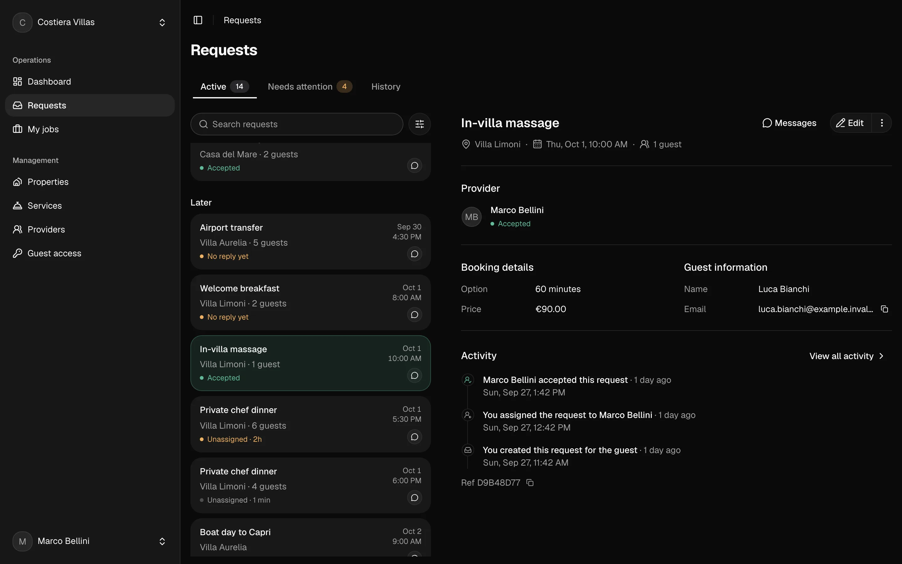Click the Edit button
This screenshot has width=902, height=564.
851,123
